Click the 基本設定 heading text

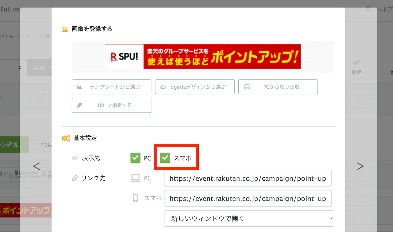click(x=85, y=138)
